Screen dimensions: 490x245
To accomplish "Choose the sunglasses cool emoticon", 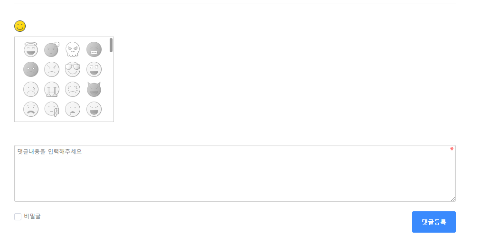I will click(73, 69).
